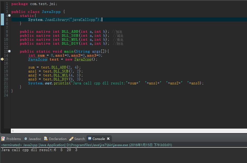
Task: Click the Declaration tab icon
Action: (x=46, y=139)
